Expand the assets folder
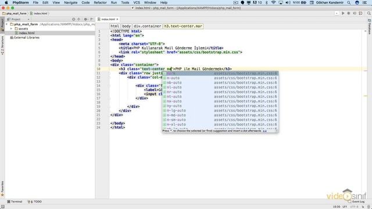 (11, 28)
